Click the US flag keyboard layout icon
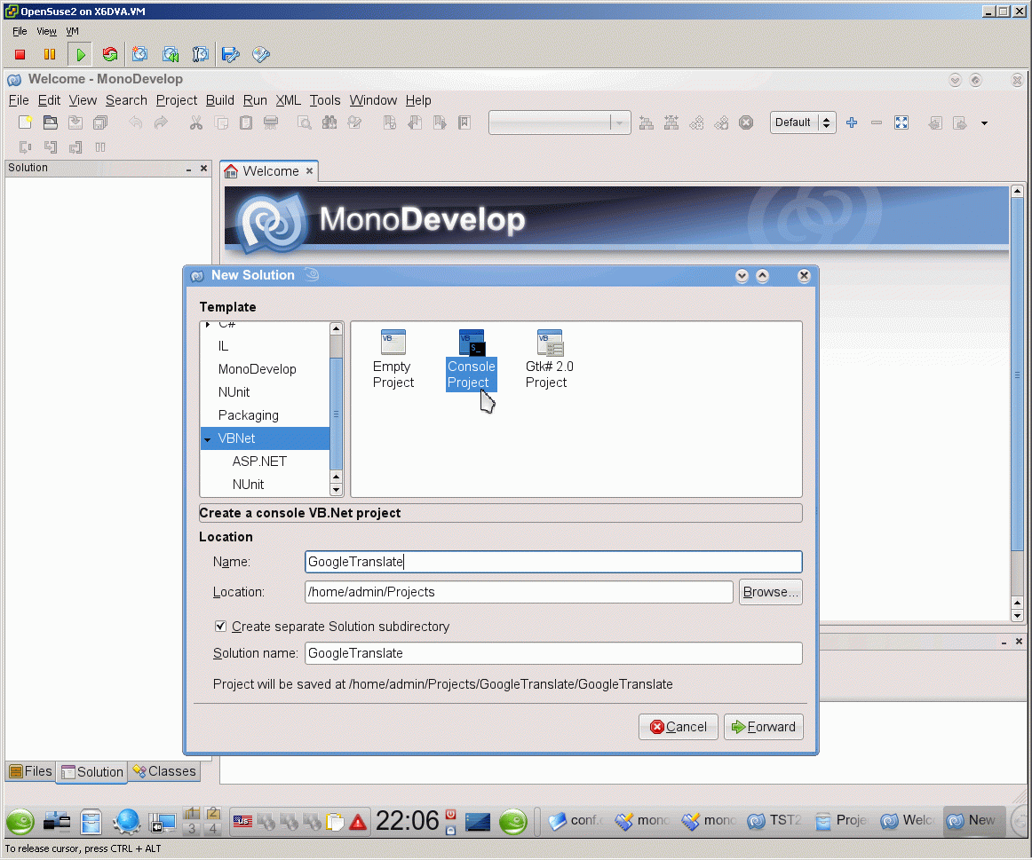 pyautogui.click(x=242, y=821)
